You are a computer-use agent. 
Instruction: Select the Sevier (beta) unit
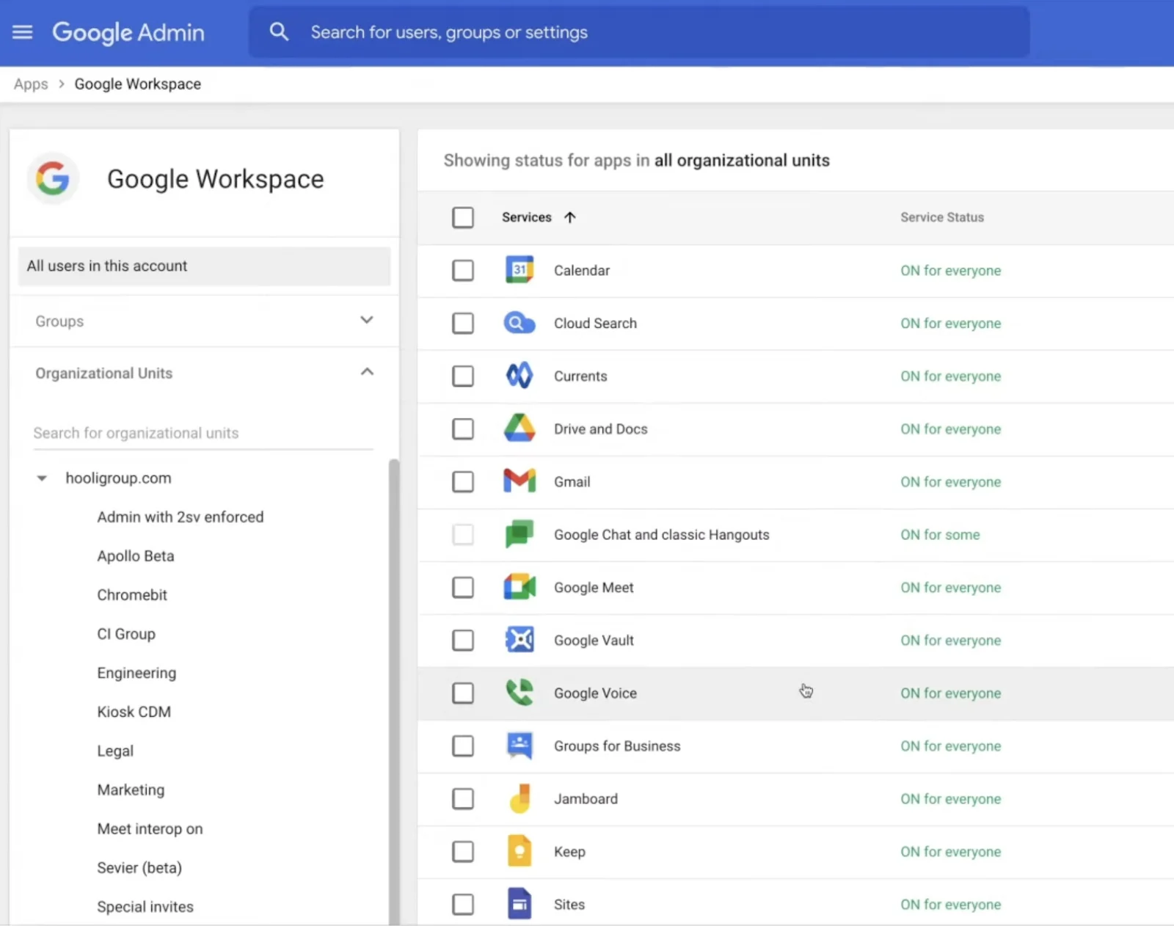pos(139,867)
